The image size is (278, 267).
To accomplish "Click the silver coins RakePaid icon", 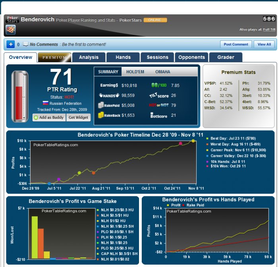I will point(101,105).
